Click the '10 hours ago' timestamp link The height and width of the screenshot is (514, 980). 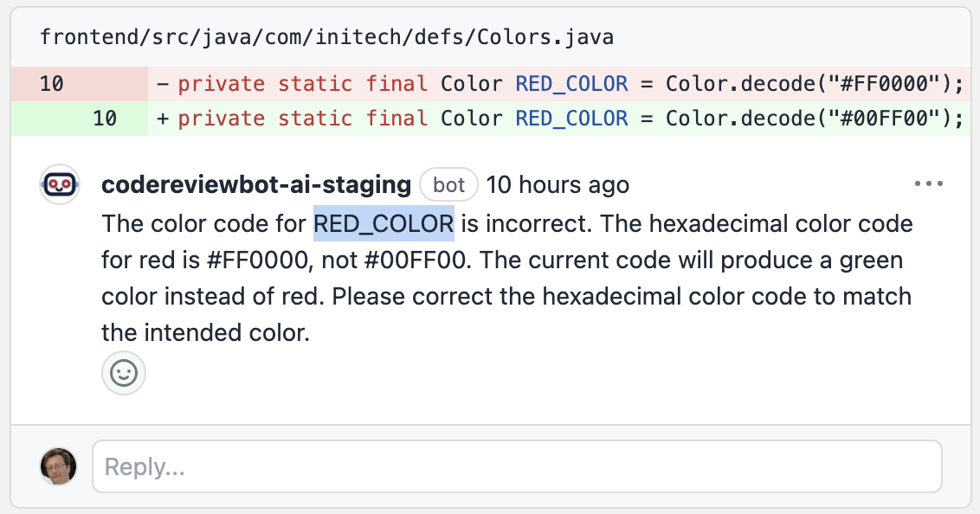tap(558, 184)
